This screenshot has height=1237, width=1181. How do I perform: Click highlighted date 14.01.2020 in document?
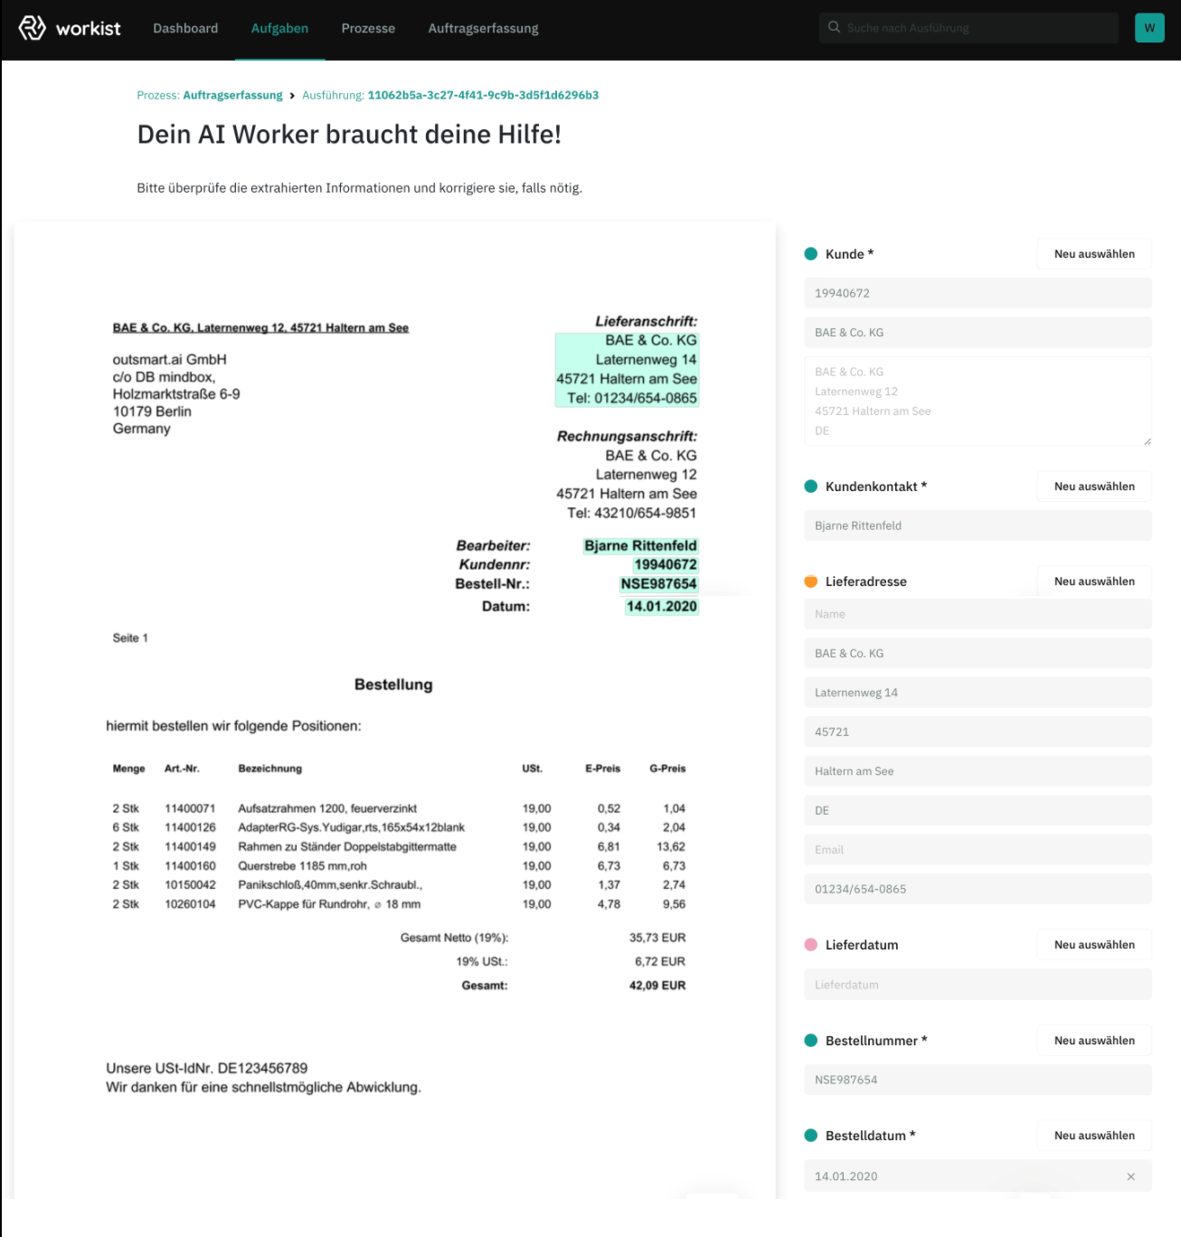coord(662,607)
